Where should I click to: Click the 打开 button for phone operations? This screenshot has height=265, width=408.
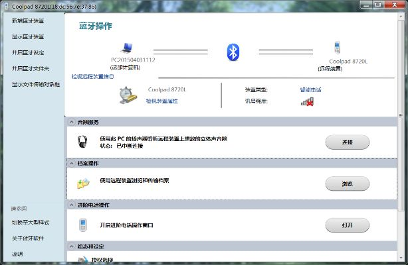tap(347, 225)
